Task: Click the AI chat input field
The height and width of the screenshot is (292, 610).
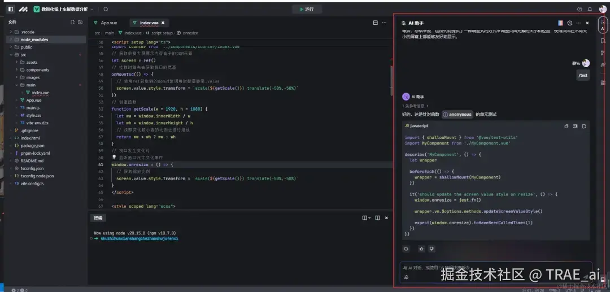Action: click(496, 272)
